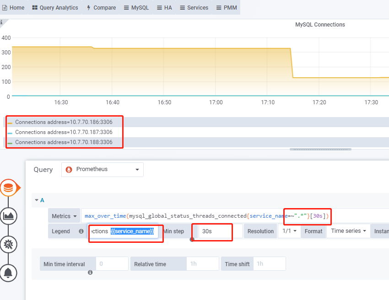Screen dimensions: 389x300
Task: Open the Queries tab database icon
Action: coord(8,188)
